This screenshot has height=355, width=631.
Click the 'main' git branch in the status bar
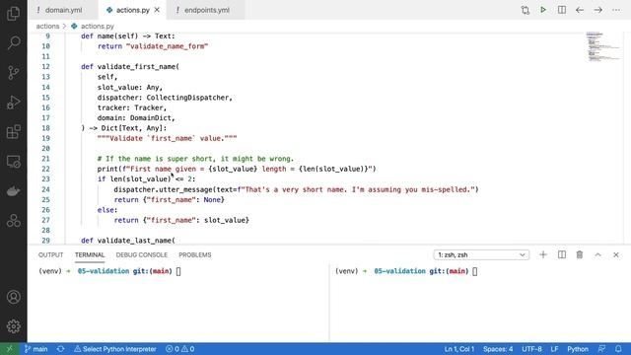pos(36,349)
